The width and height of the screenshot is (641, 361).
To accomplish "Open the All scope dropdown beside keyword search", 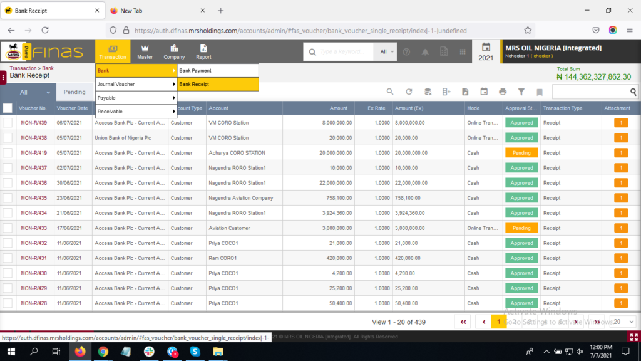I will point(386,51).
